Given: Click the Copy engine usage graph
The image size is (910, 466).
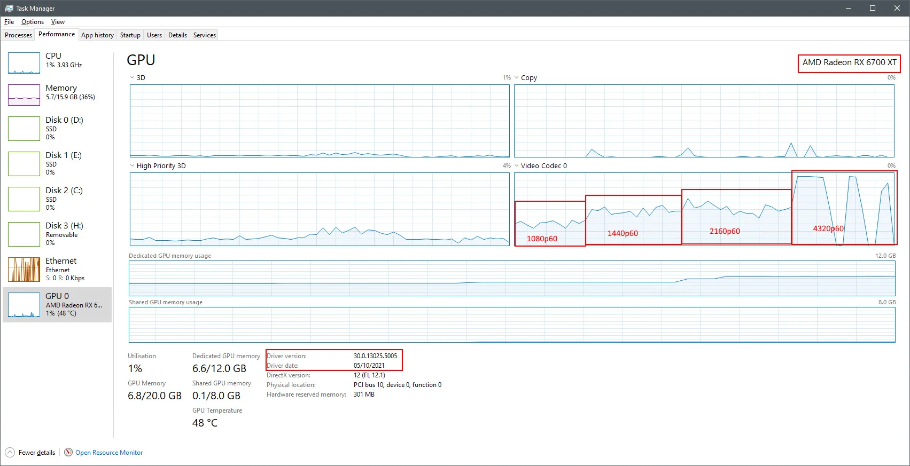Looking at the screenshot, I should pos(704,121).
